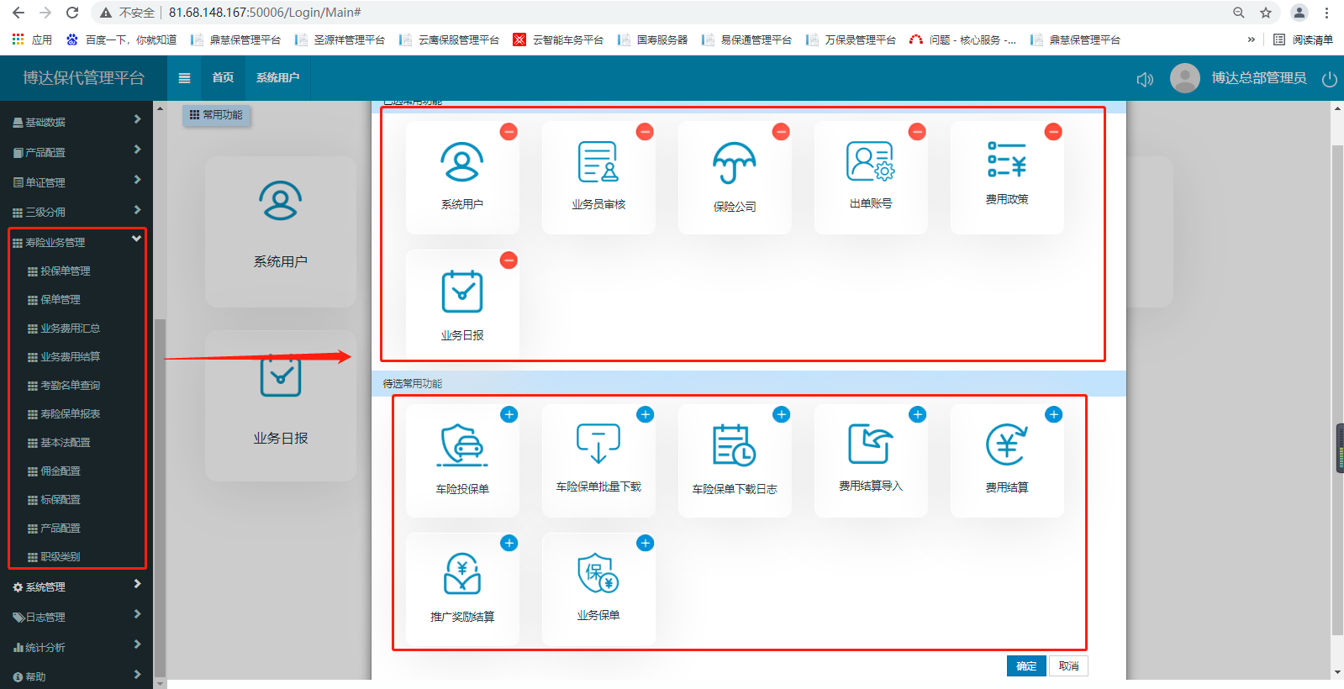
Task: Remove 出单账号 via red minus badge
Action: pyautogui.click(x=917, y=132)
